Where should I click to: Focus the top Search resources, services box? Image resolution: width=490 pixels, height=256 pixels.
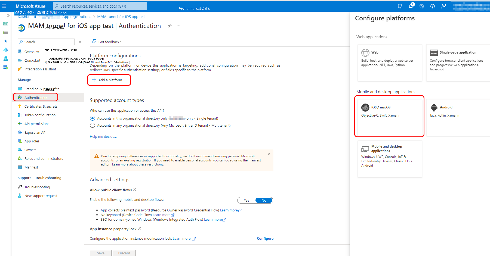coord(100,6)
